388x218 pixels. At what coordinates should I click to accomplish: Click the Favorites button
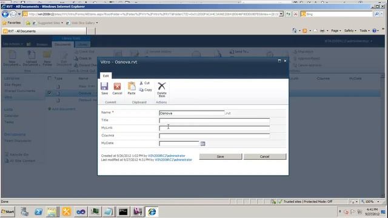[12, 23]
